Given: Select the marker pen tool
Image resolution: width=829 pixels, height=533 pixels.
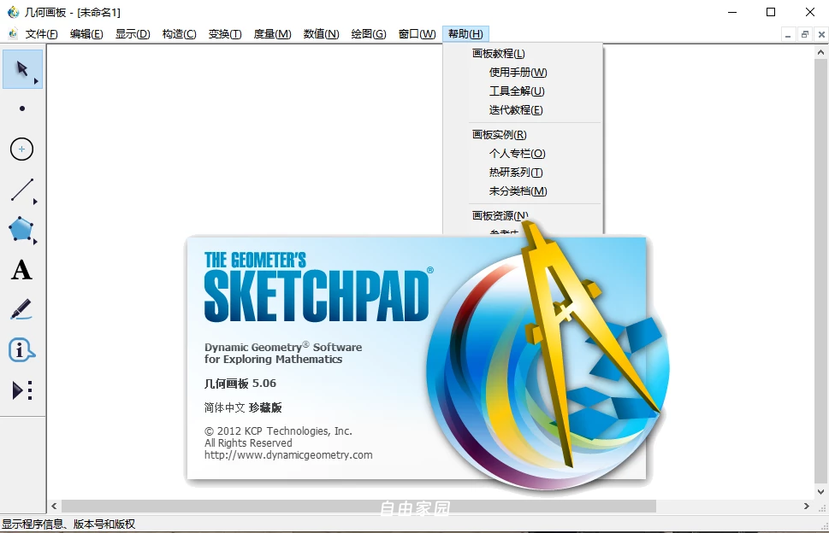Looking at the screenshot, I should (21, 309).
